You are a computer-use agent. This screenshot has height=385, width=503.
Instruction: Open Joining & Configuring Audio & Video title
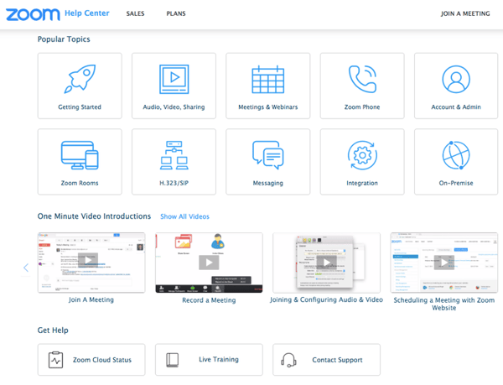pyautogui.click(x=327, y=299)
